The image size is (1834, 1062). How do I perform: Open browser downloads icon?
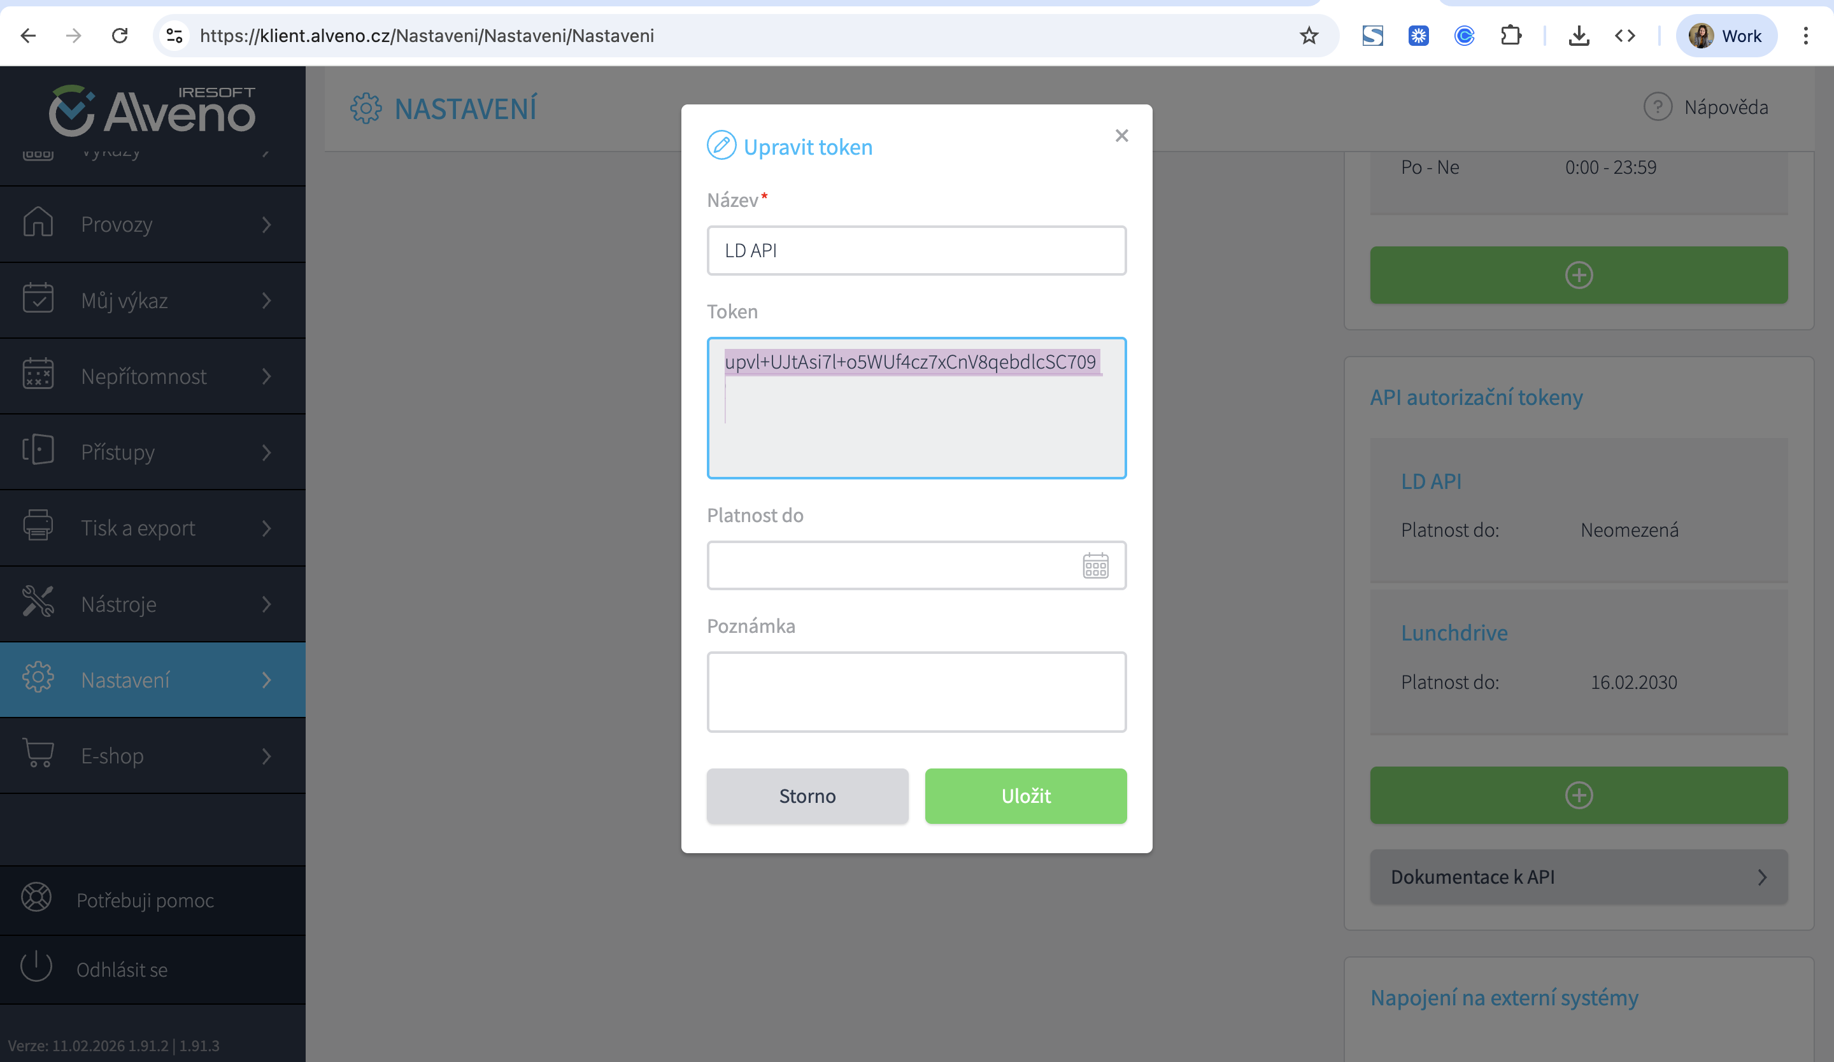[x=1579, y=36]
